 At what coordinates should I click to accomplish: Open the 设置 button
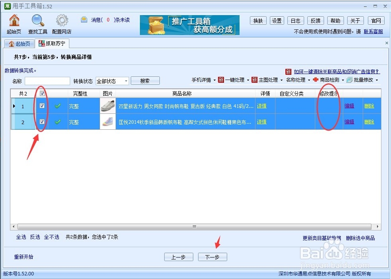click(x=277, y=21)
